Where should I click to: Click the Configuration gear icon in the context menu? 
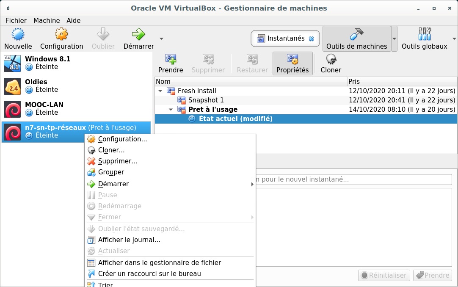point(91,139)
